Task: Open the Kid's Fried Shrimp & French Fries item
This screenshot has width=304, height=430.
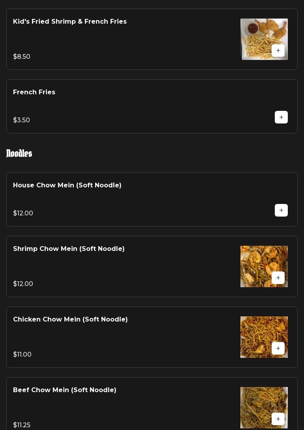Action: coord(70,22)
